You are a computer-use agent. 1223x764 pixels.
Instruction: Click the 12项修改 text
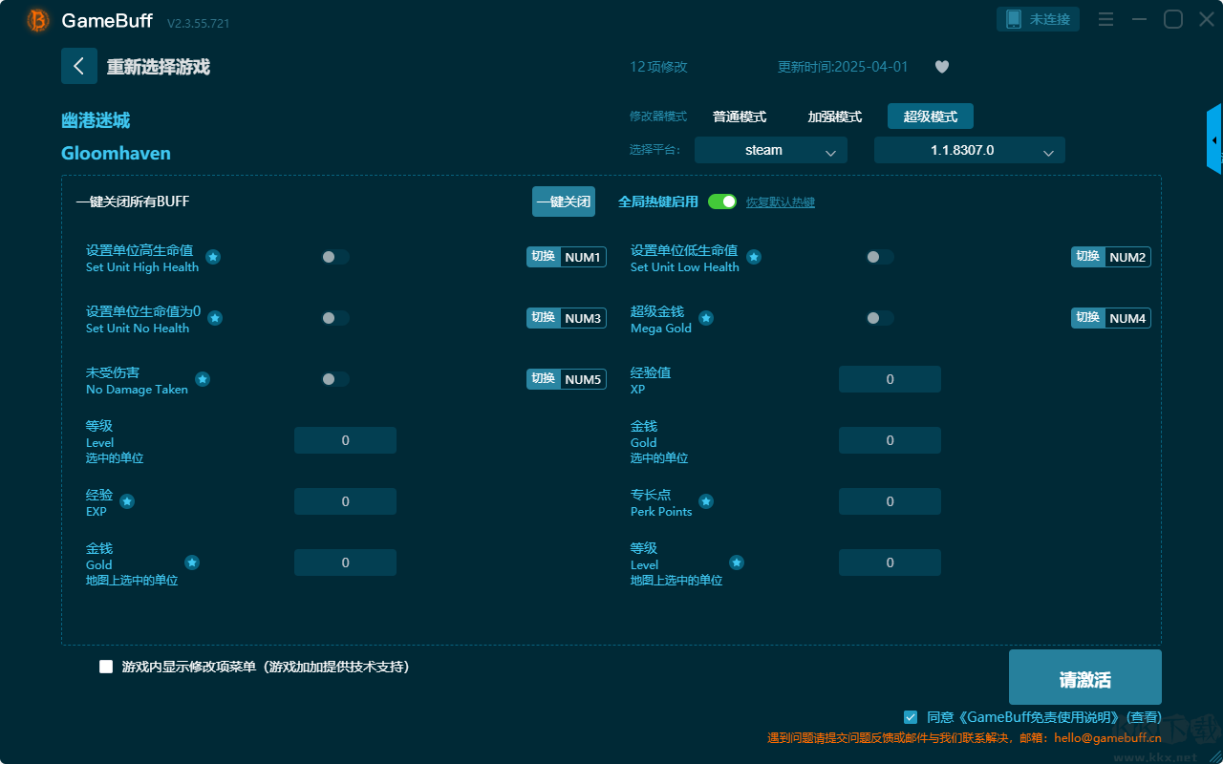point(658,67)
